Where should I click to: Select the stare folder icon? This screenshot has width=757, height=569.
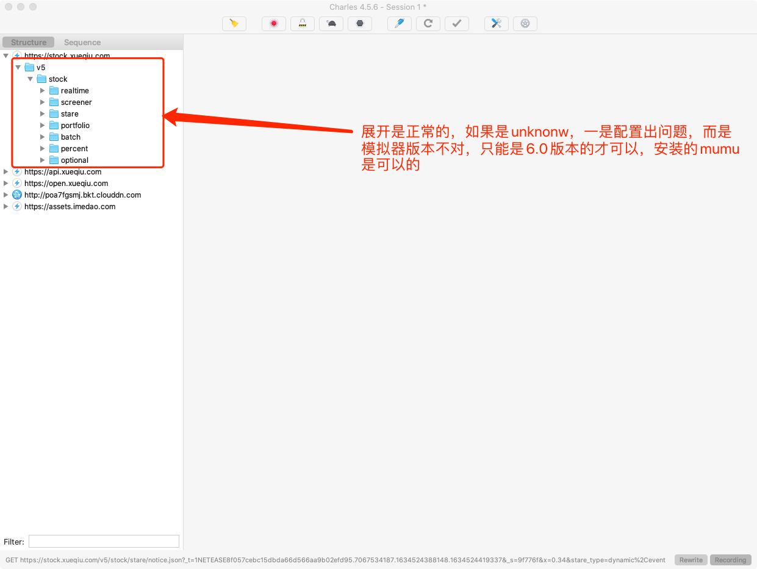click(54, 113)
